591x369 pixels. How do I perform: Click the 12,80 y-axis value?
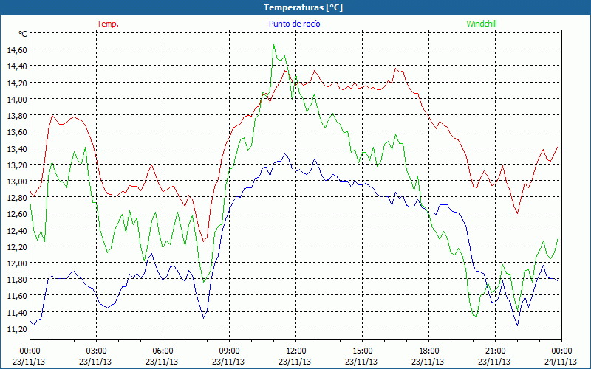pos(16,198)
